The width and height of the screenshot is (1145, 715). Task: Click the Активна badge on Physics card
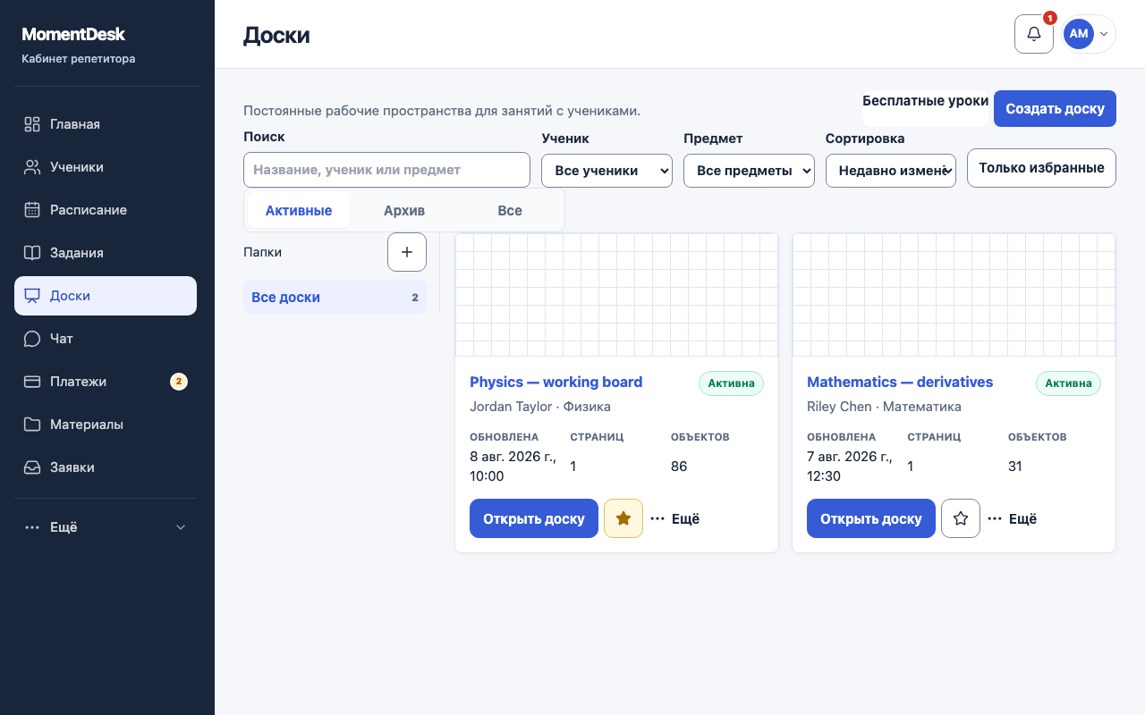coord(731,383)
